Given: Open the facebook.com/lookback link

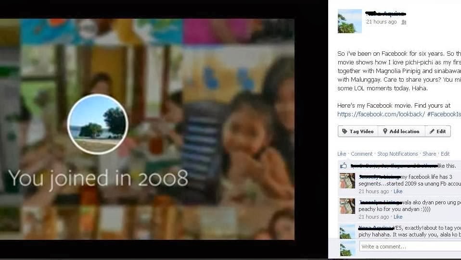Looking at the screenshot, I should [381, 114].
